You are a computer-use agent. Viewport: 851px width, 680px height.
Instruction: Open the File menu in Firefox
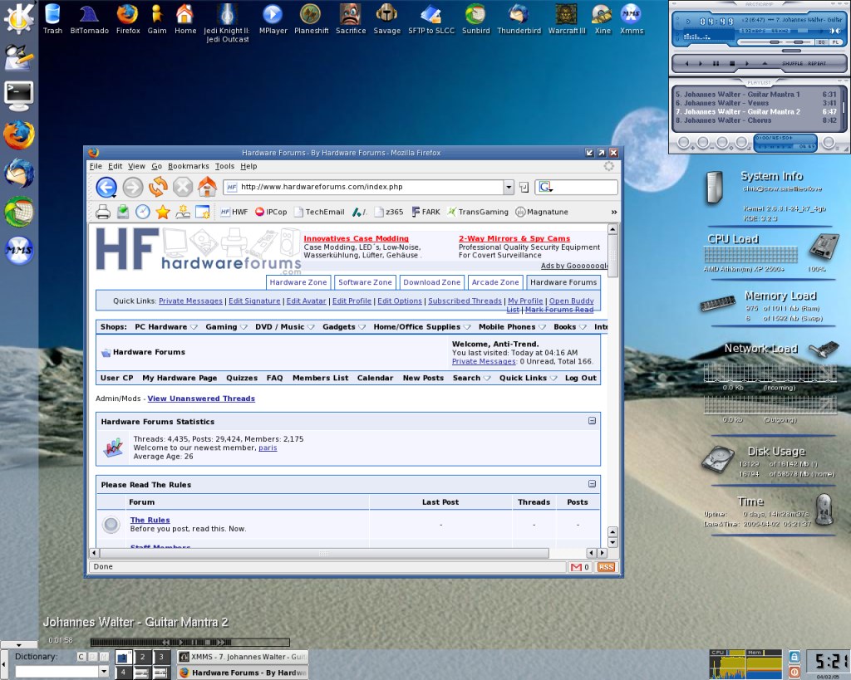click(x=96, y=166)
